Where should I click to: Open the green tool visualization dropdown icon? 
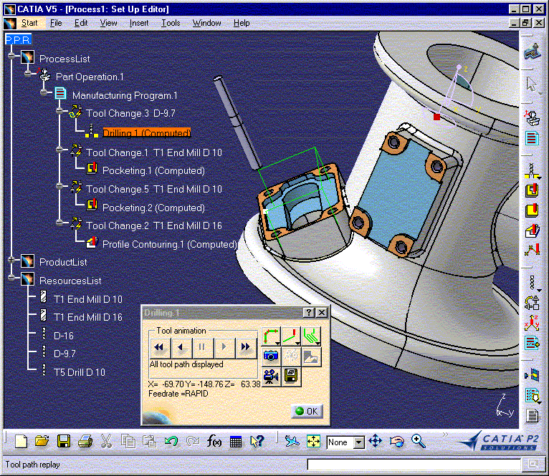311,336
